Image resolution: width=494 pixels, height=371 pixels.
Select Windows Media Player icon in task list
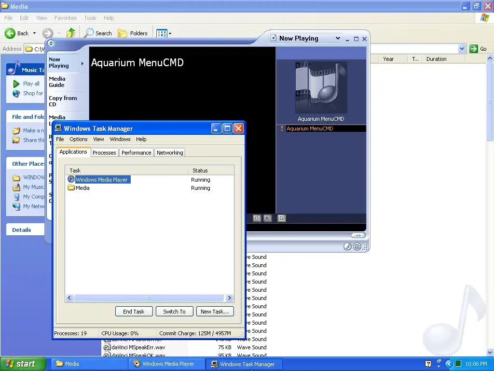point(71,179)
